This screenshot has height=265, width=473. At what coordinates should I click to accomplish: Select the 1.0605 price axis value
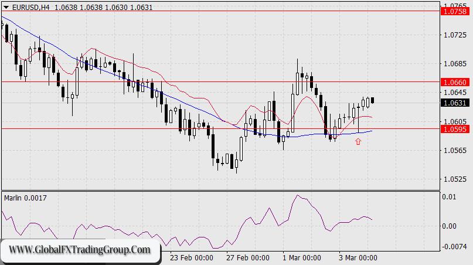[455, 121]
